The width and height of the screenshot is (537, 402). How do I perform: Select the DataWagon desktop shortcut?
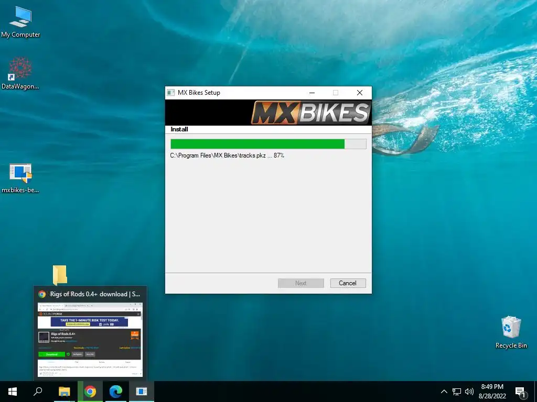pos(20,73)
